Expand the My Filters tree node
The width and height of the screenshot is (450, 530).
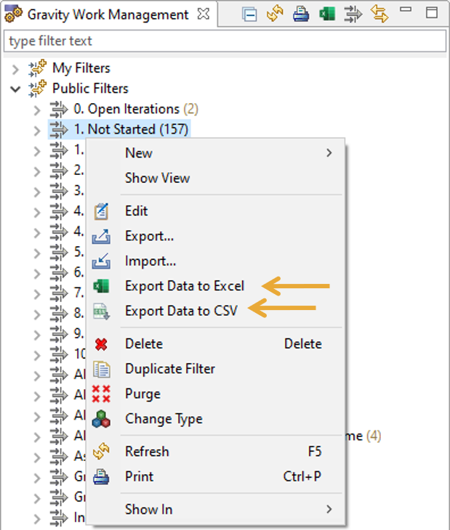(x=16, y=69)
